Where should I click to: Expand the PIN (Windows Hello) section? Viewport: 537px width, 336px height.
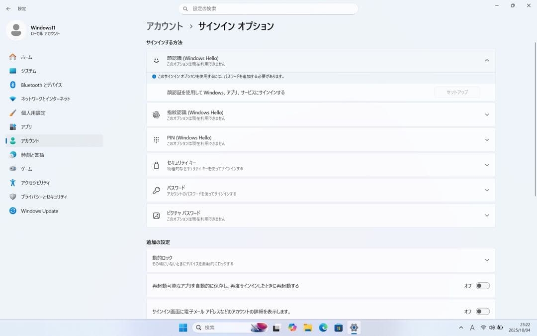(486, 140)
